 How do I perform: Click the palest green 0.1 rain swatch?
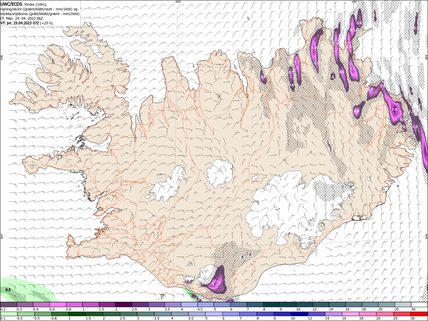8,314
